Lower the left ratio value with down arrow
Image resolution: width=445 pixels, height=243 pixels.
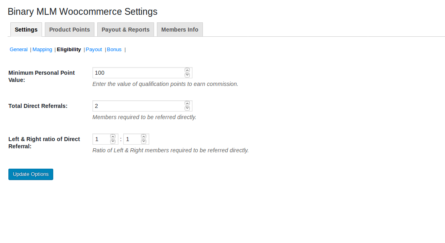point(113,141)
